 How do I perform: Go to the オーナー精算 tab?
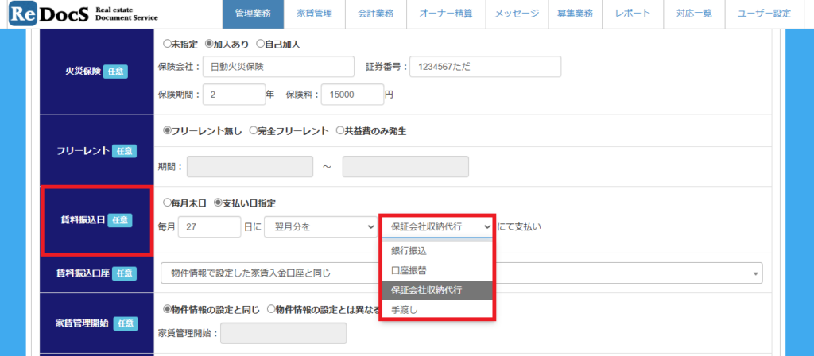pos(446,14)
